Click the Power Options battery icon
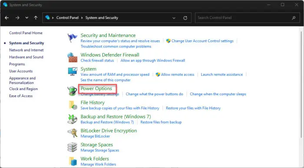The image size is (304, 168). [x=72, y=91]
